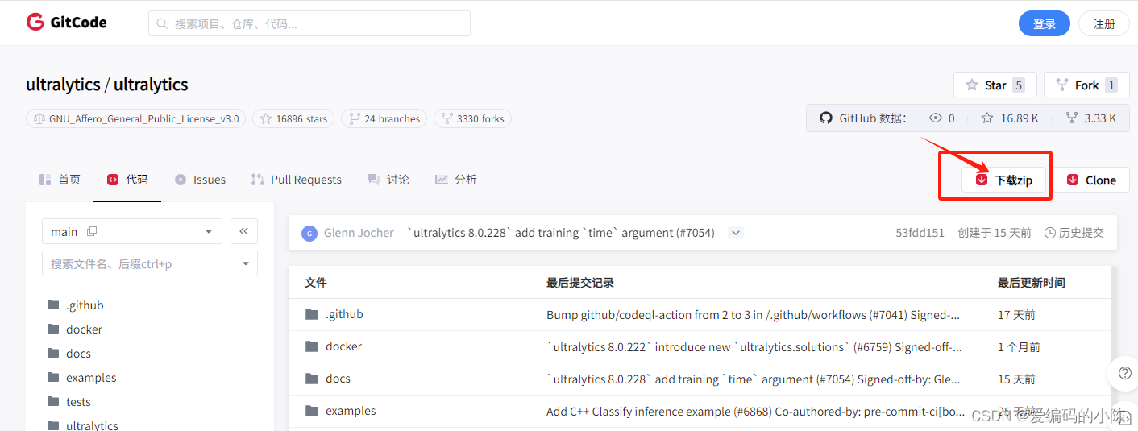Open the GNU Affero license badge
Image resolution: width=1138 pixels, height=431 pixels.
click(135, 118)
